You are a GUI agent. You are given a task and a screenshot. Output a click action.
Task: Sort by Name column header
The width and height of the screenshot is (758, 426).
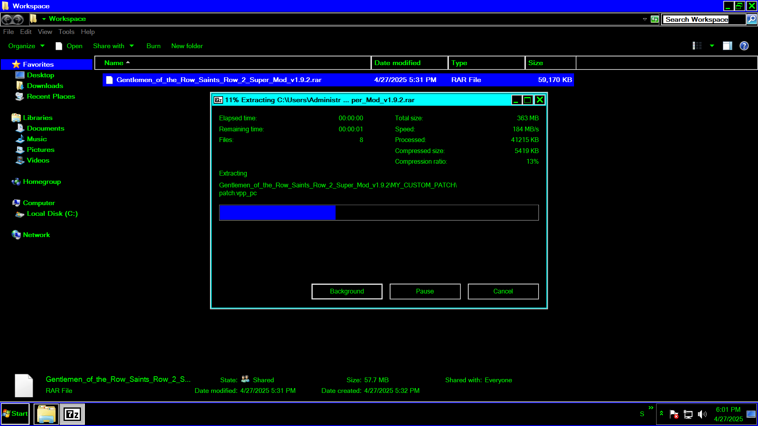233,63
